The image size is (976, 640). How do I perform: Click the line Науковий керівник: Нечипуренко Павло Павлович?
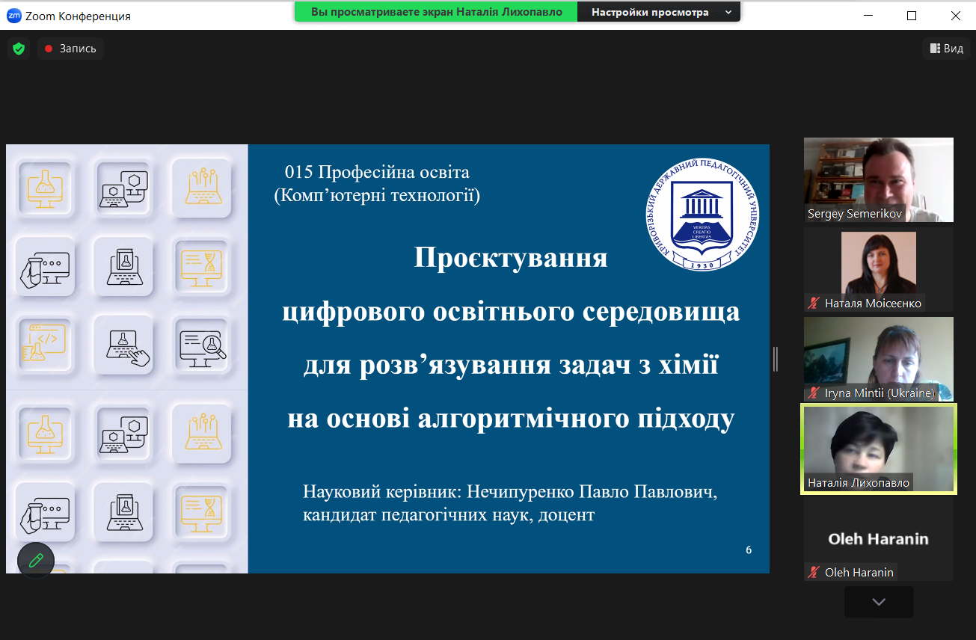pyautogui.click(x=510, y=493)
